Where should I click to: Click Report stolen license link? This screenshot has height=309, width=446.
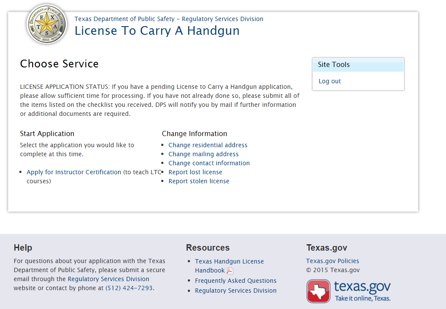click(x=199, y=181)
